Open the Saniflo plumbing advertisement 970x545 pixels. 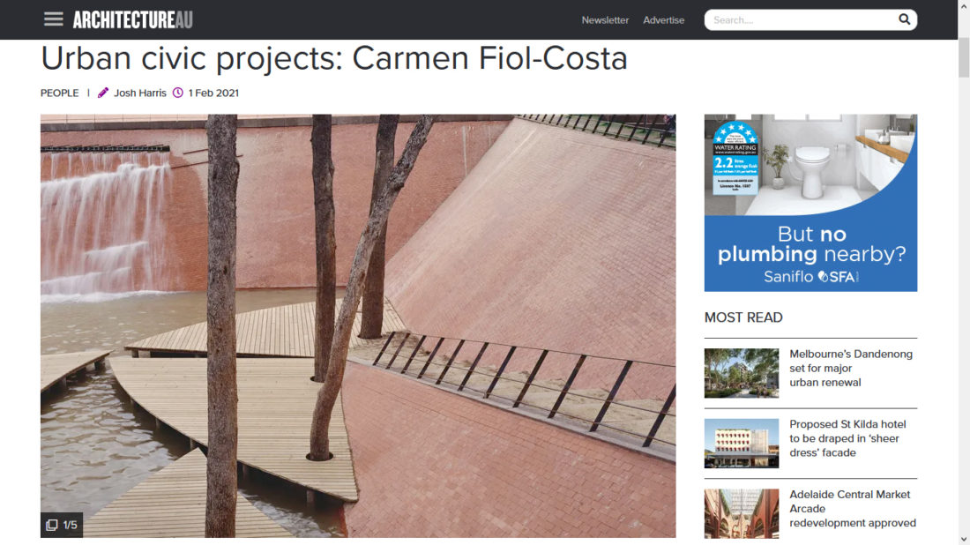(810, 202)
